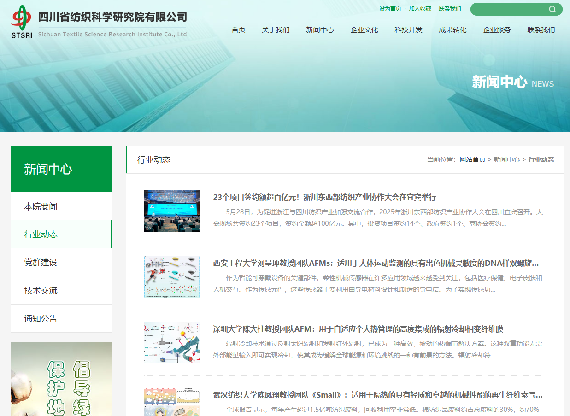
Task: Click the cotton banner image in sidebar
Action: coord(61,379)
